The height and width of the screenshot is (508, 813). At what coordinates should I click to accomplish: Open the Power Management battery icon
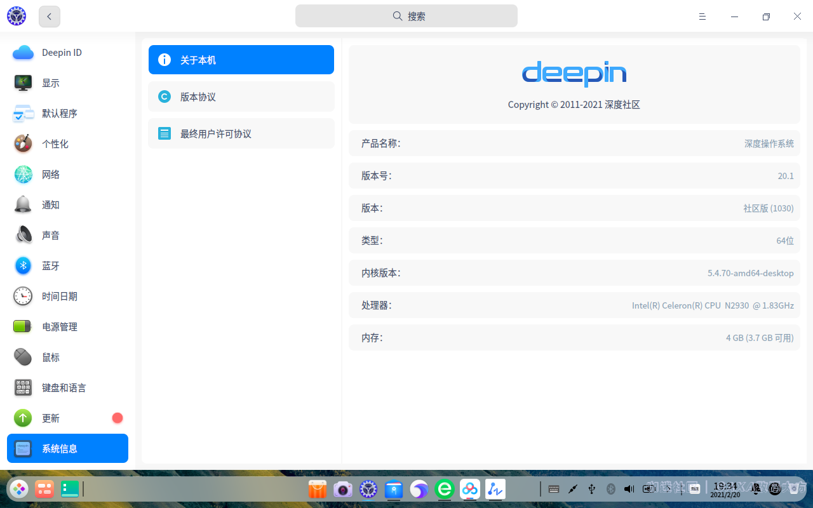tap(24, 327)
